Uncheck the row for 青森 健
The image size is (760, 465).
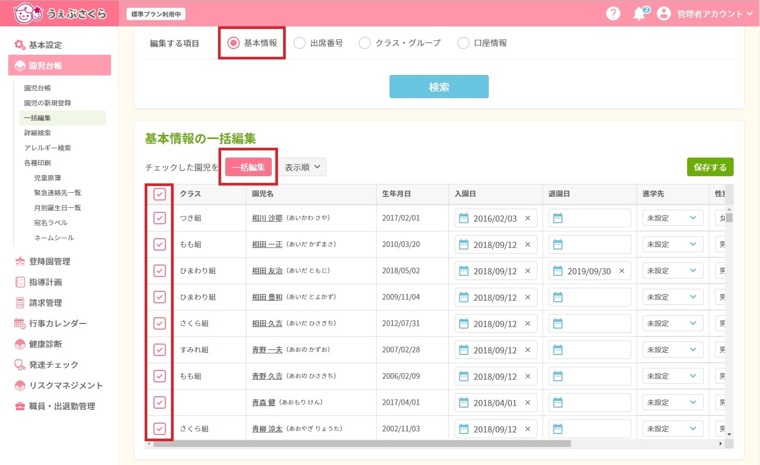(x=160, y=402)
